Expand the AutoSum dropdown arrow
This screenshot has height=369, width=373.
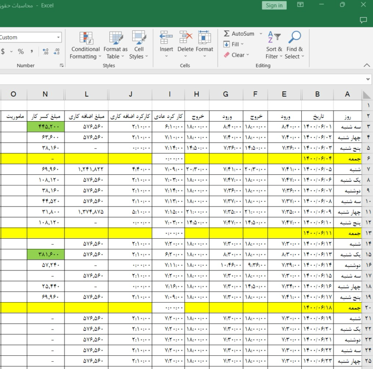[261, 34]
